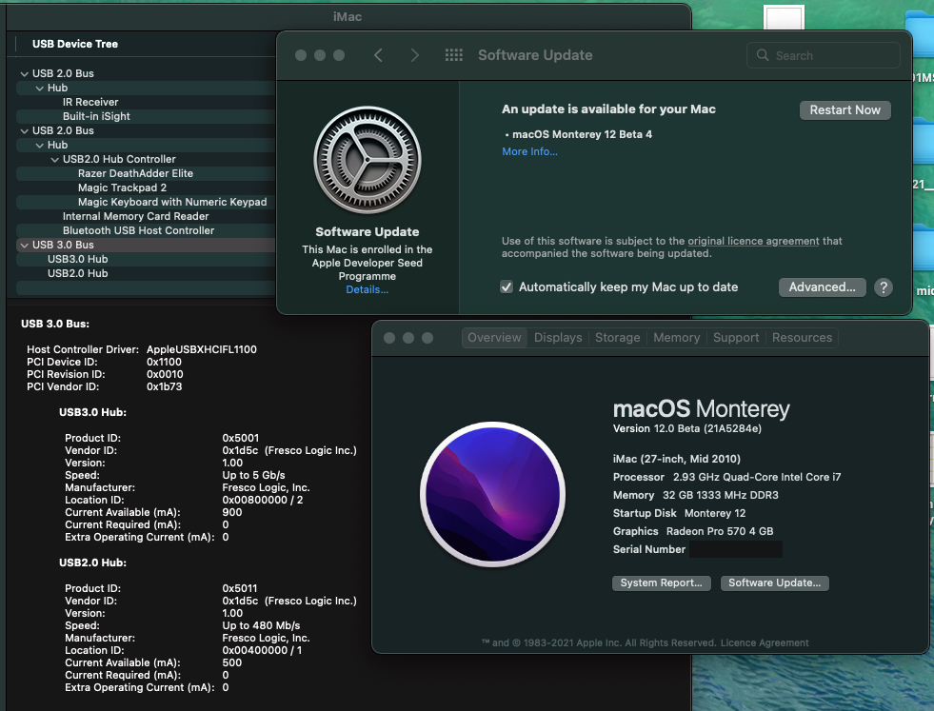Screen dimensions: 934x711
Task: Click the forward arrow in Software Update
Action: pyautogui.click(x=414, y=55)
